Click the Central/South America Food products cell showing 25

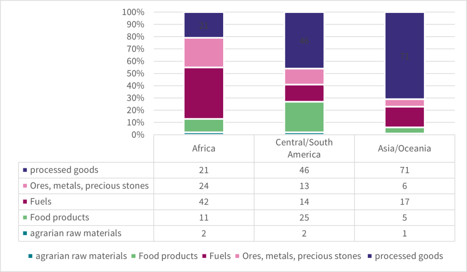pos(304,217)
